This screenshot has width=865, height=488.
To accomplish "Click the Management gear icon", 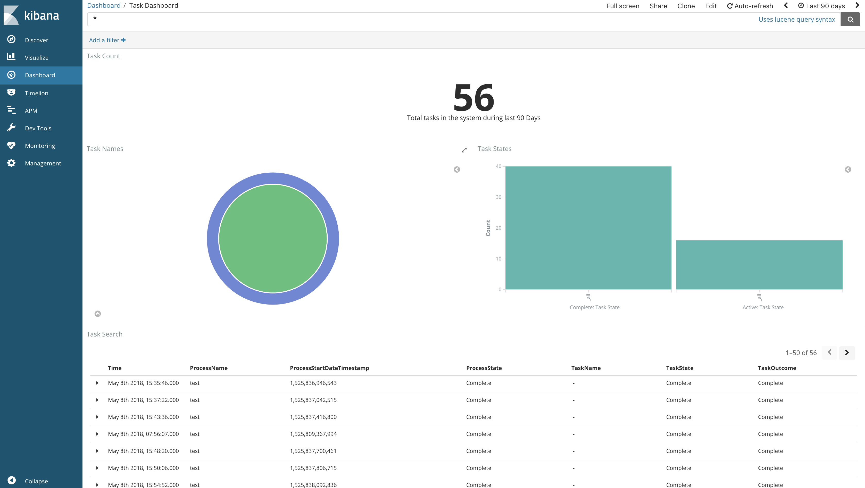I will pyautogui.click(x=11, y=163).
